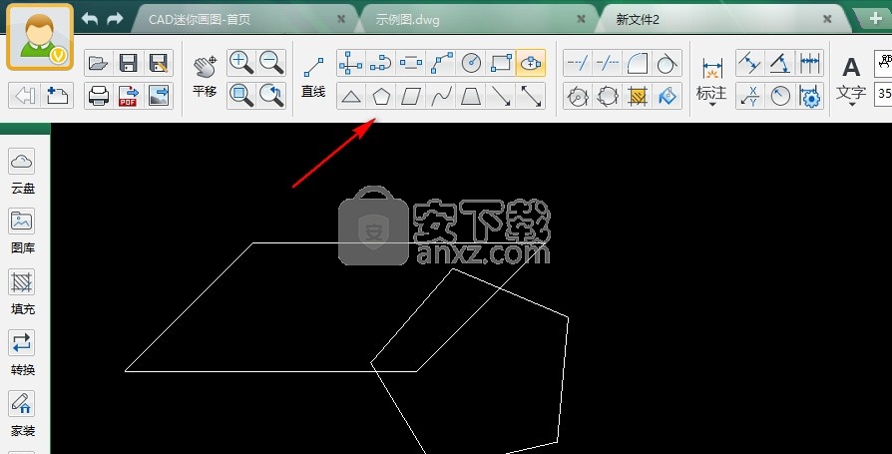Viewport: 892px width, 454px height.
Task: Click the redo arrow
Action: [115, 19]
